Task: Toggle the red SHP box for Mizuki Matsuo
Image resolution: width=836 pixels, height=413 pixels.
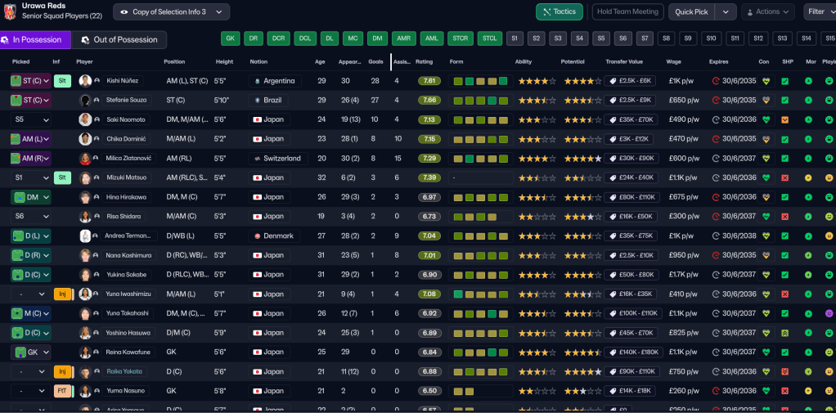Action: click(x=785, y=177)
